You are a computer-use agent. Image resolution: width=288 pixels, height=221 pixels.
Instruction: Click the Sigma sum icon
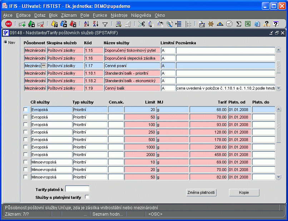239,24
